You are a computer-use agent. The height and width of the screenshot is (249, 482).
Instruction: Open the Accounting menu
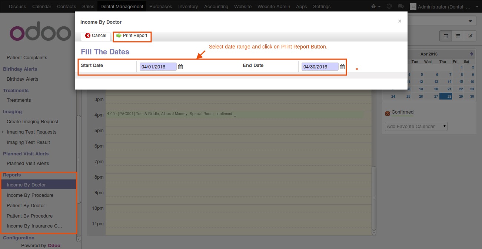216,7
